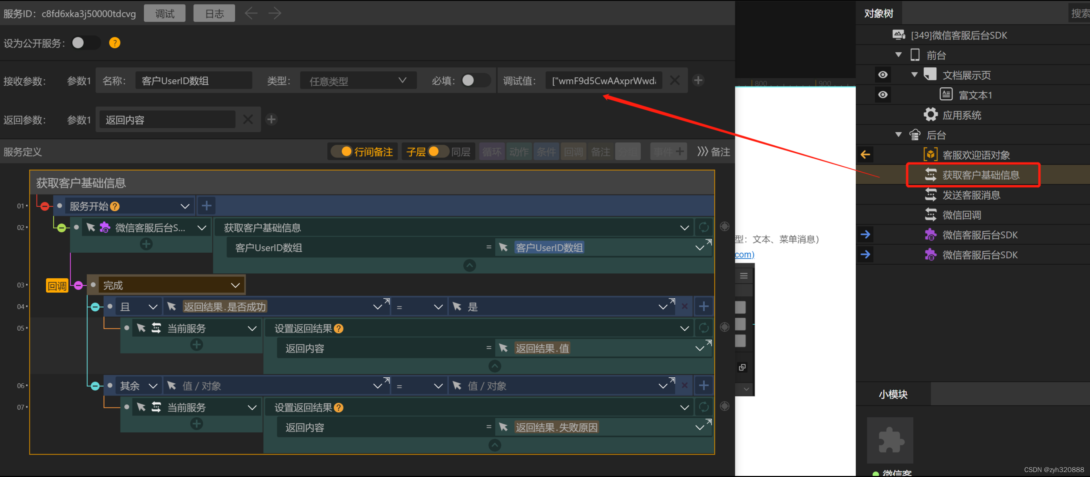Image resolution: width=1090 pixels, height=477 pixels.
Task: Click the forward arrow next to 日志
Action: click(x=275, y=13)
